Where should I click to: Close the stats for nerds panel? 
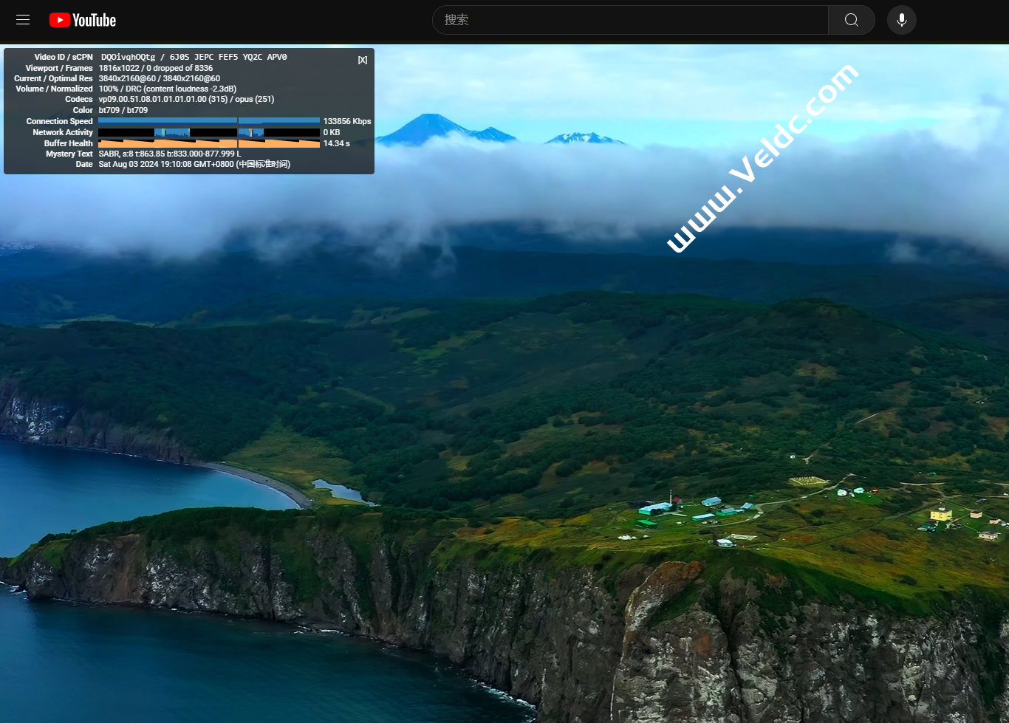pos(362,61)
